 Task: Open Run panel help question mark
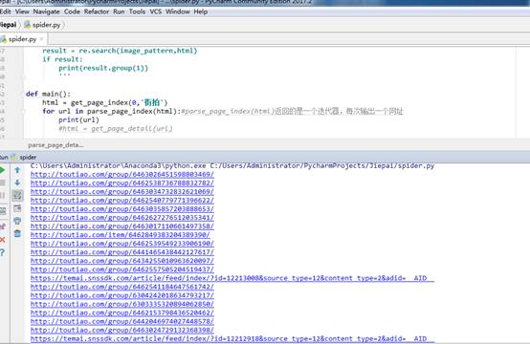pyautogui.click(x=2, y=252)
